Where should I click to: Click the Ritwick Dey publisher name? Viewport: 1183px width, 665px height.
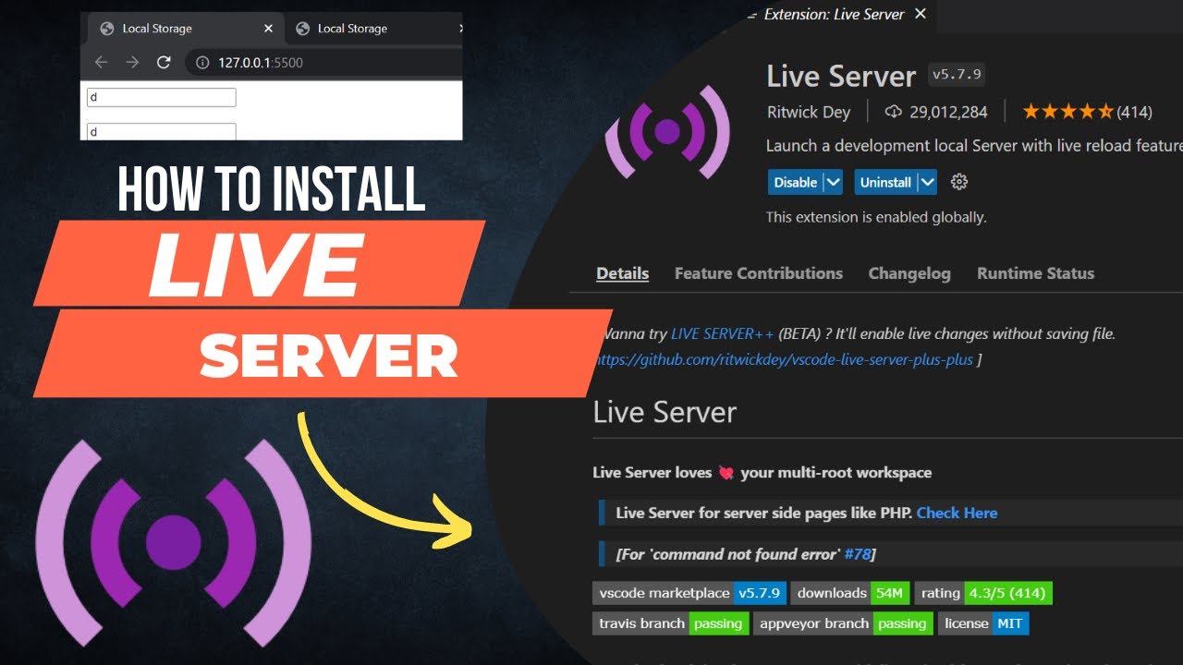(809, 112)
